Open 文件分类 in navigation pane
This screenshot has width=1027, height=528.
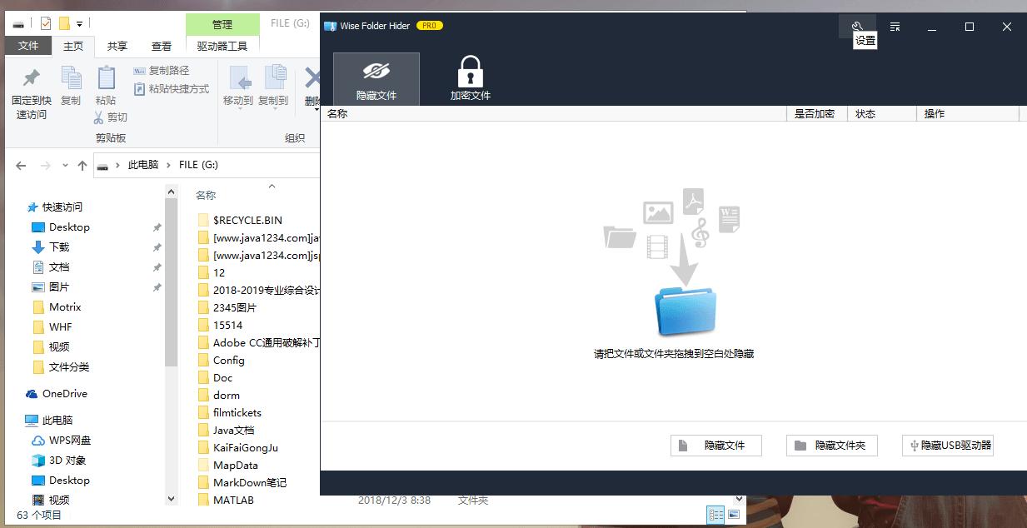pyautogui.click(x=69, y=366)
